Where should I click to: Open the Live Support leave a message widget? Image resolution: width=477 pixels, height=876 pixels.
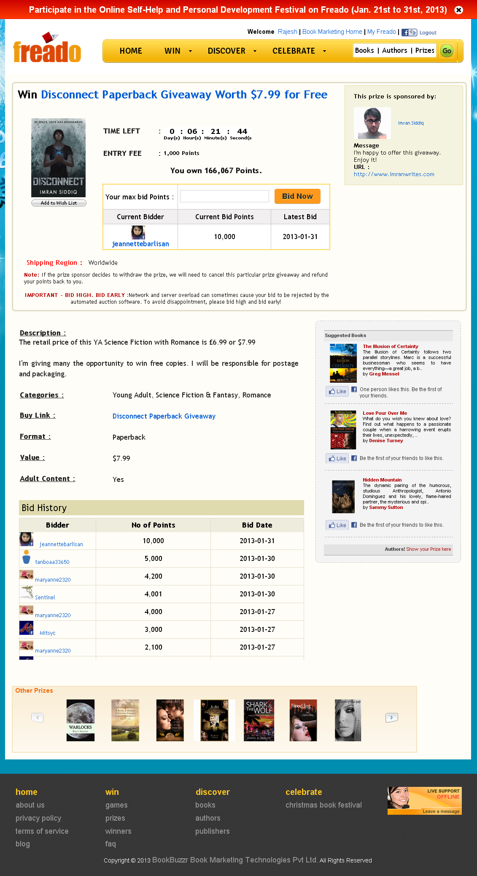[424, 800]
